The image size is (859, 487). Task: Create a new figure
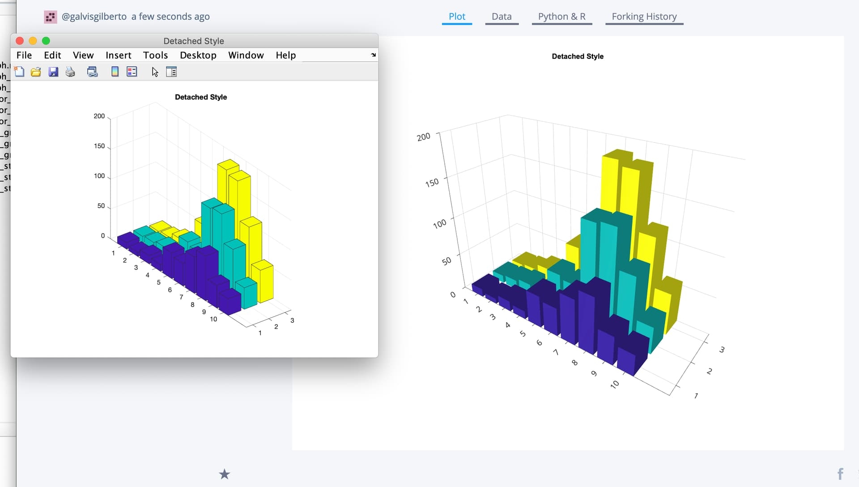(19, 72)
